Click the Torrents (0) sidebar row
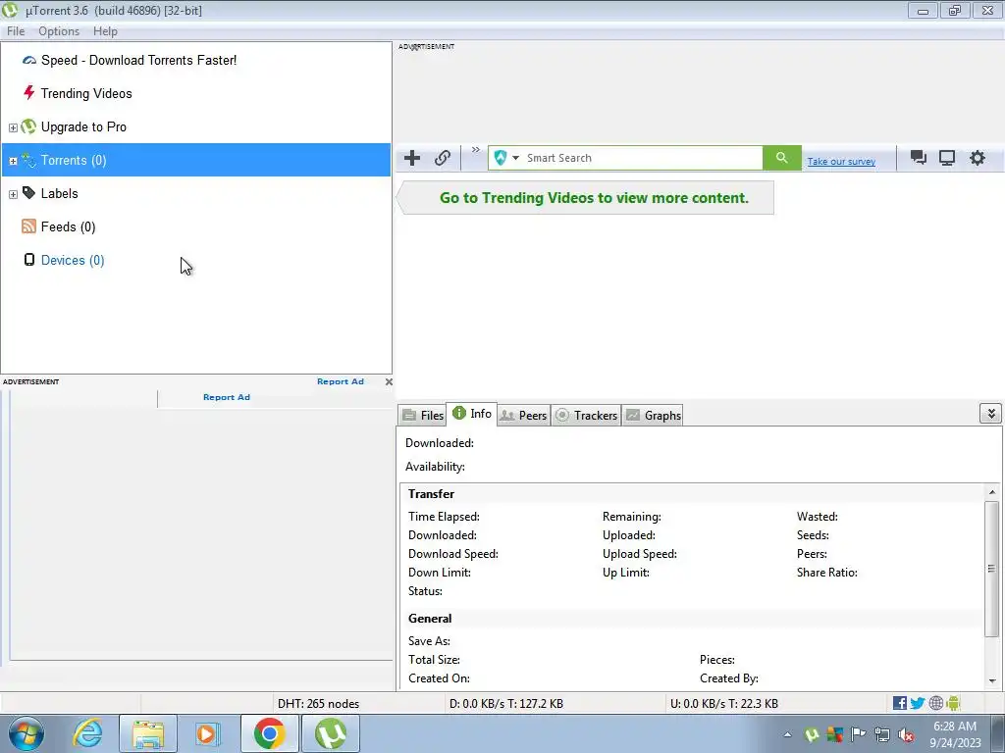 click(x=196, y=160)
